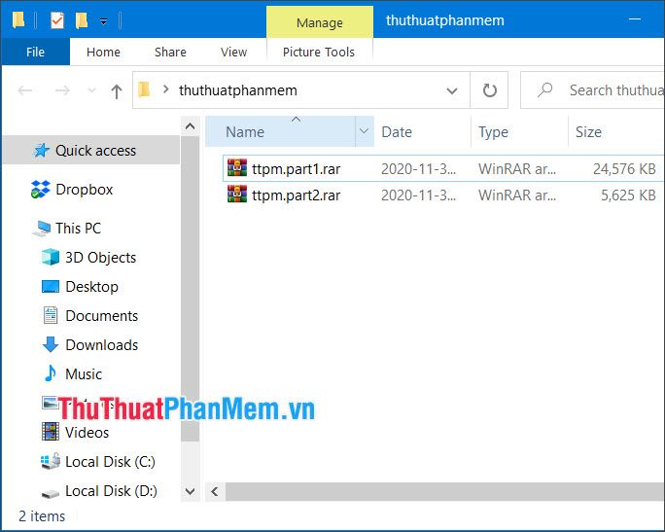The width and height of the screenshot is (665, 532).
Task: Click the Desktop monitor icon
Action: (x=51, y=286)
